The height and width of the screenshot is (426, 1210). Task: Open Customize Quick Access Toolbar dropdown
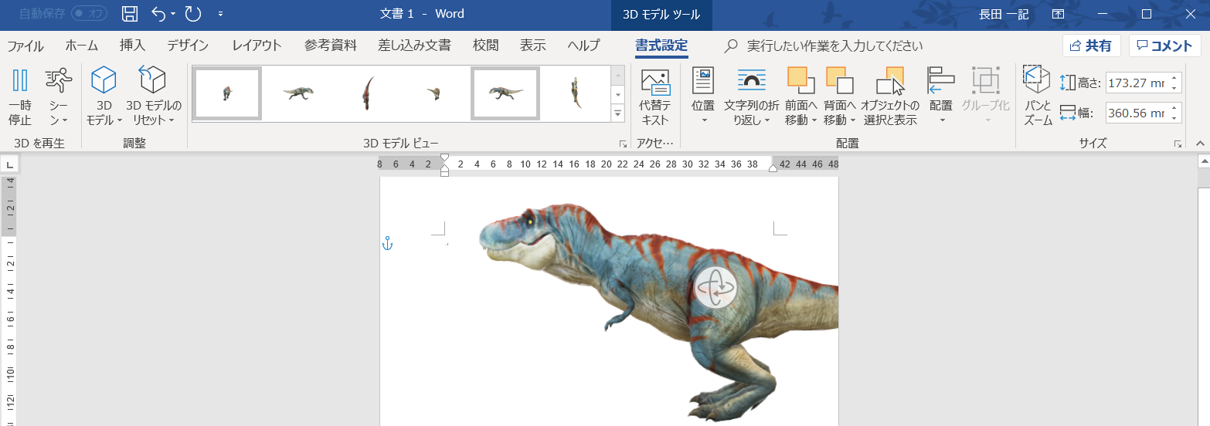click(x=221, y=14)
